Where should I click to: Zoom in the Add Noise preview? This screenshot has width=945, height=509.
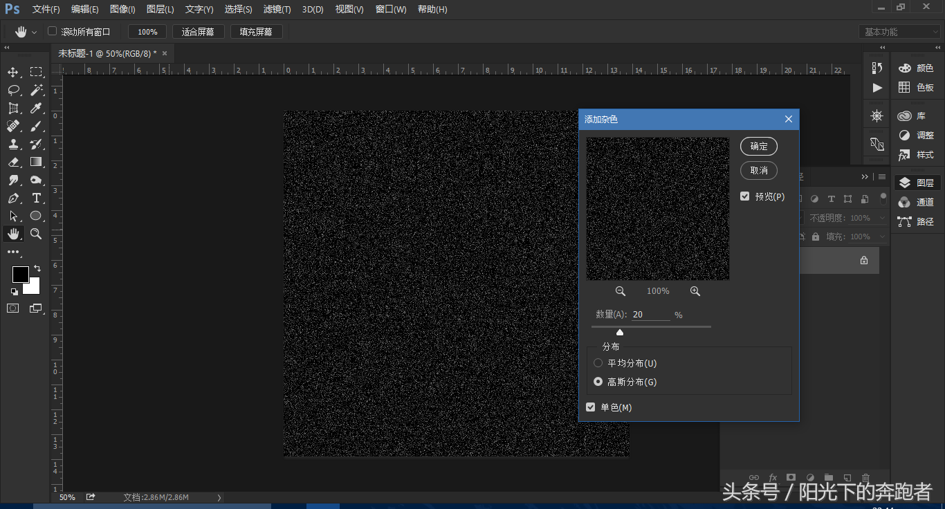coord(695,291)
